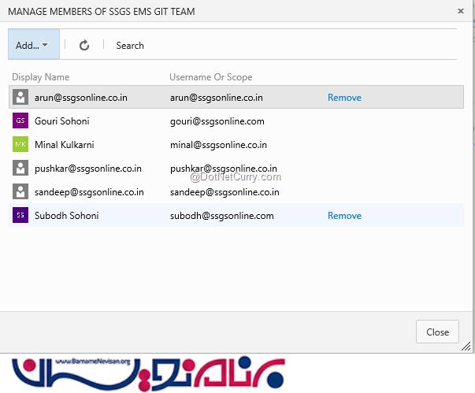Click the purple GS avatar icon
The image size is (475, 393).
point(20,120)
